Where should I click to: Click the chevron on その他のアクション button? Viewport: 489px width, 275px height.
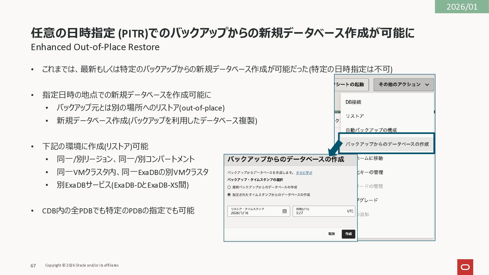pyautogui.click(x=427, y=85)
